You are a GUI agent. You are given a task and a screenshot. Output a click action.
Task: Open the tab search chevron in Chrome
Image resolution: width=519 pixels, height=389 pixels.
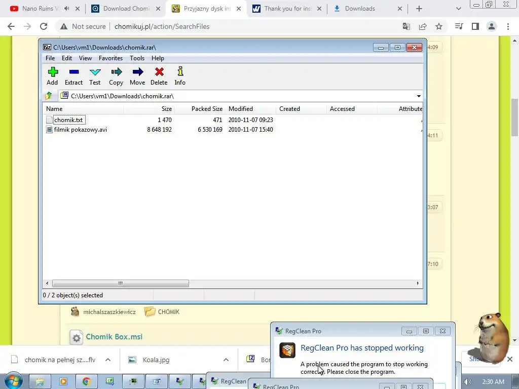[x=458, y=9]
